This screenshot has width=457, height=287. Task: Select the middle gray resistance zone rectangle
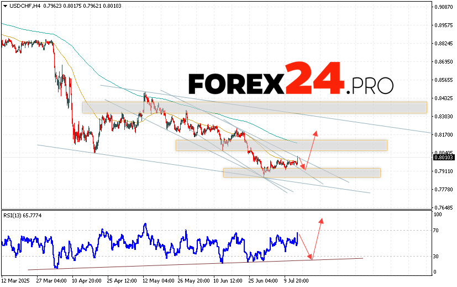tap(281, 145)
